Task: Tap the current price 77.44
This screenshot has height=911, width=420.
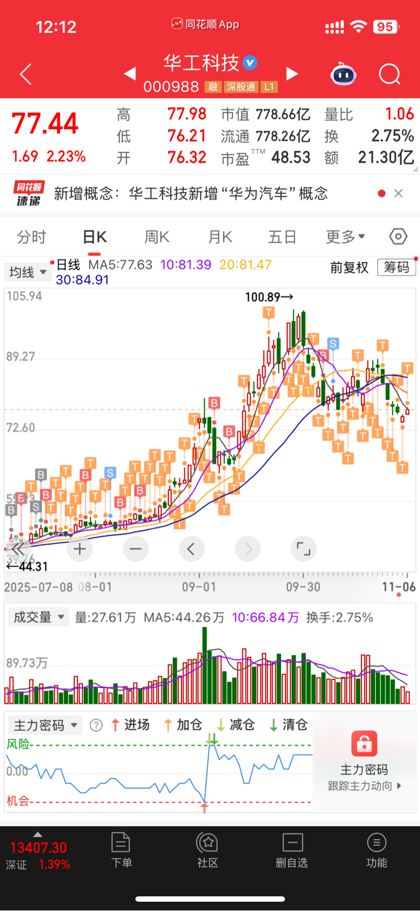Action: coord(45,123)
